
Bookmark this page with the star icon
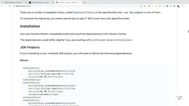click(144, 6)
